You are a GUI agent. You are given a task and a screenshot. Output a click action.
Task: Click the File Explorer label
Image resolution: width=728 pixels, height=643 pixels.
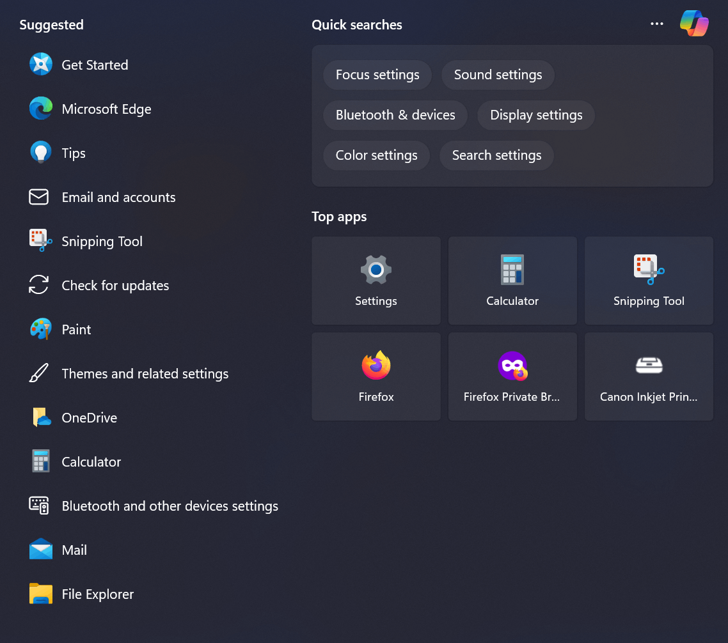(97, 594)
